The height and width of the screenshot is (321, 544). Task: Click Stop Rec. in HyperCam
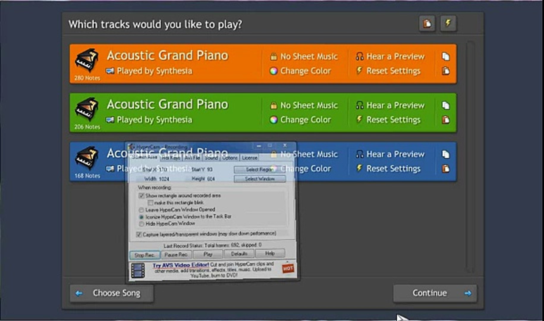[x=145, y=255]
